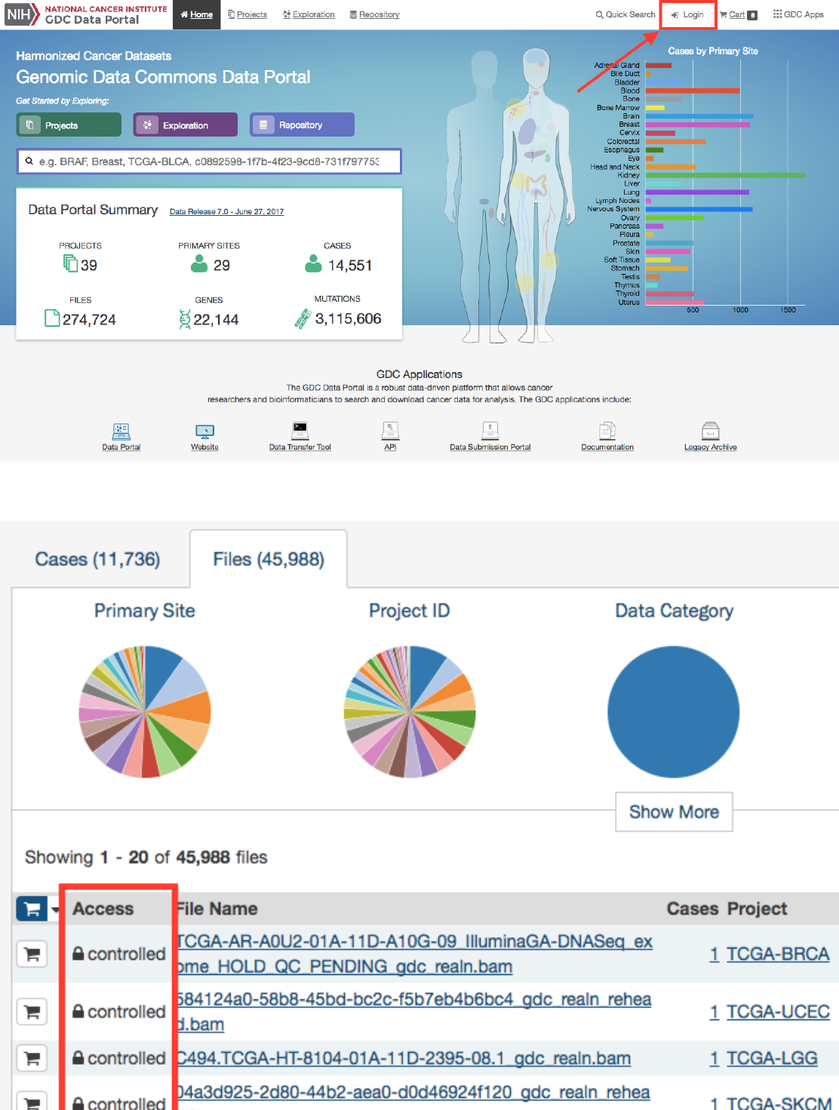Open the Legacy Archive icon

click(x=711, y=431)
